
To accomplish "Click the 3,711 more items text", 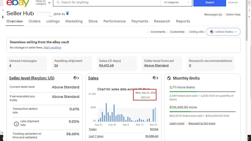I will tap(182, 87).
